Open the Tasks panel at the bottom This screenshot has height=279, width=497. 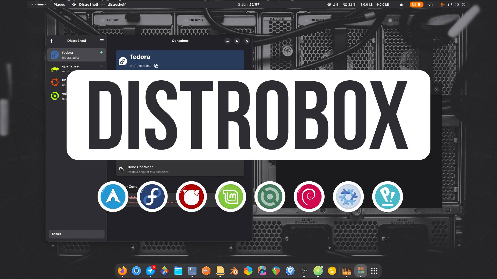76,234
